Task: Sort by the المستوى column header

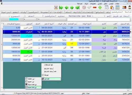Action: tap(26, 24)
